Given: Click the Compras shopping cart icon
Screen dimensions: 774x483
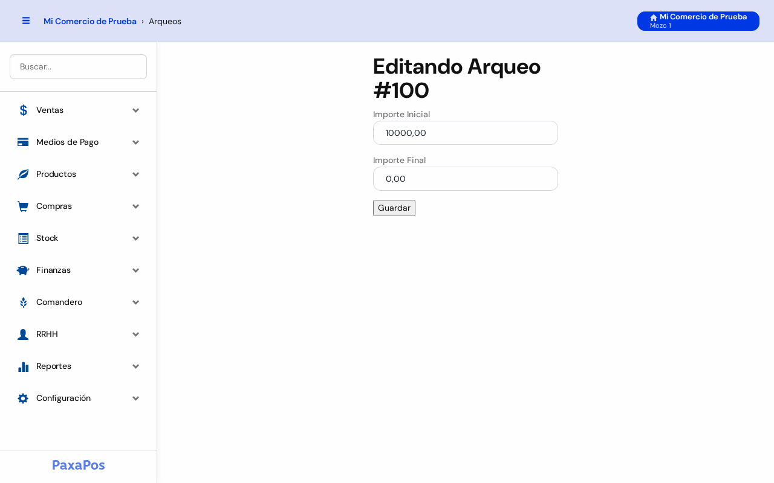Looking at the screenshot, I should (23, 206).
